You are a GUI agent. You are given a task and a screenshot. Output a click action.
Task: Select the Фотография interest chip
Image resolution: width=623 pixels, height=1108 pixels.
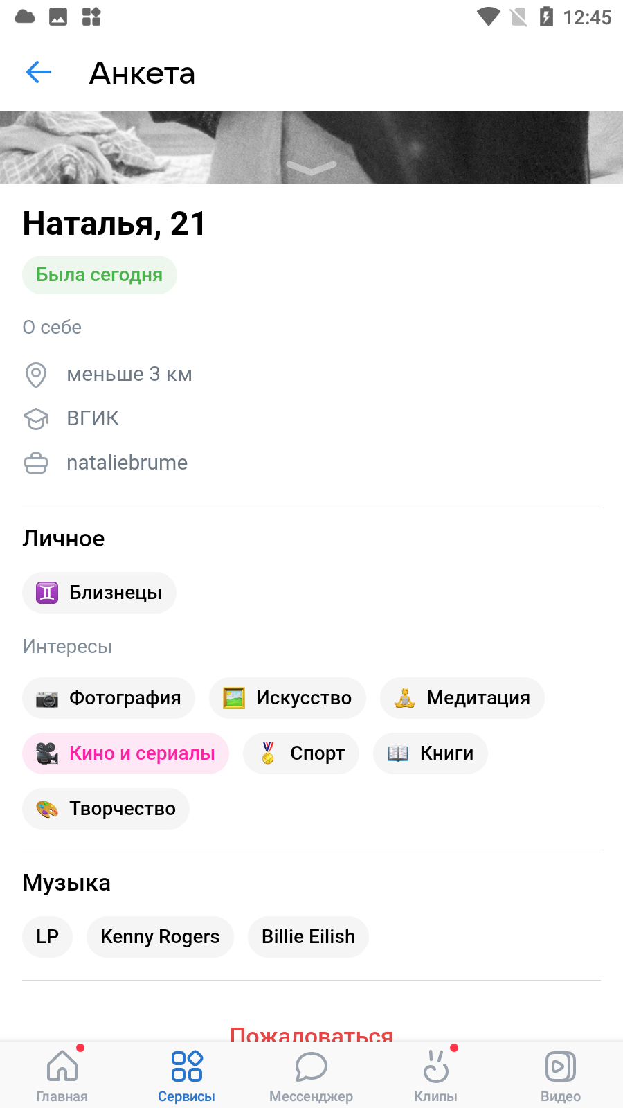tap(109, 698)
